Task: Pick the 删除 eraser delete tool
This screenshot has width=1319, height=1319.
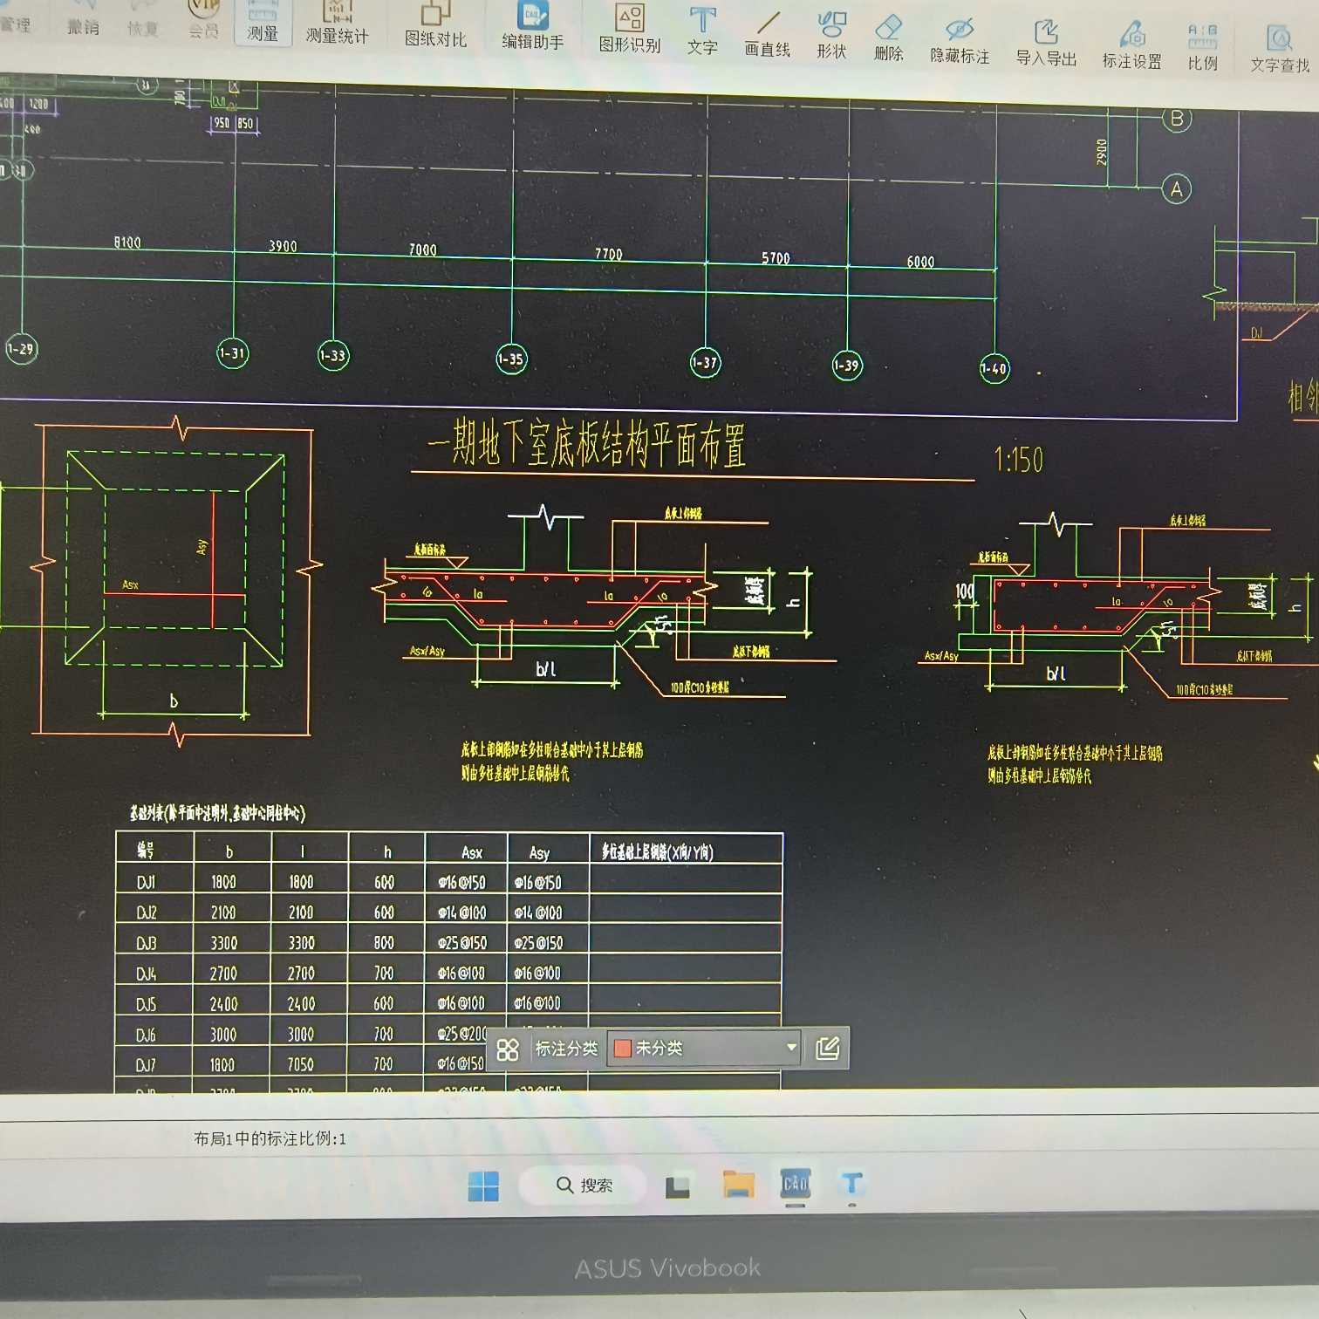Action: pyautogui.click(x=888, y=39)
